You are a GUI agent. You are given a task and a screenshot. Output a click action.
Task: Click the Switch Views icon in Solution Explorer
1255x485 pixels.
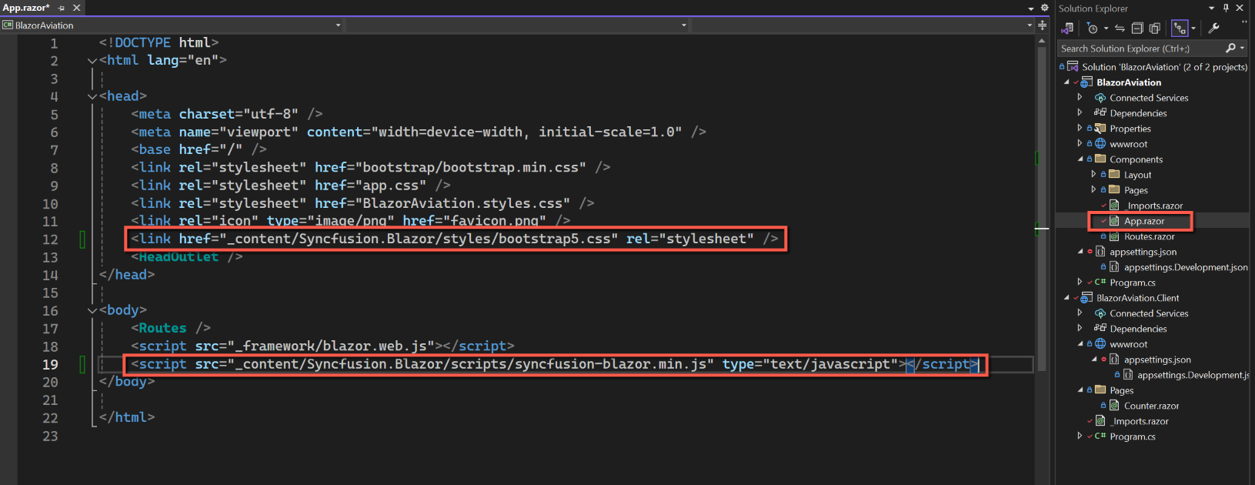click(x=1067, y=28)
